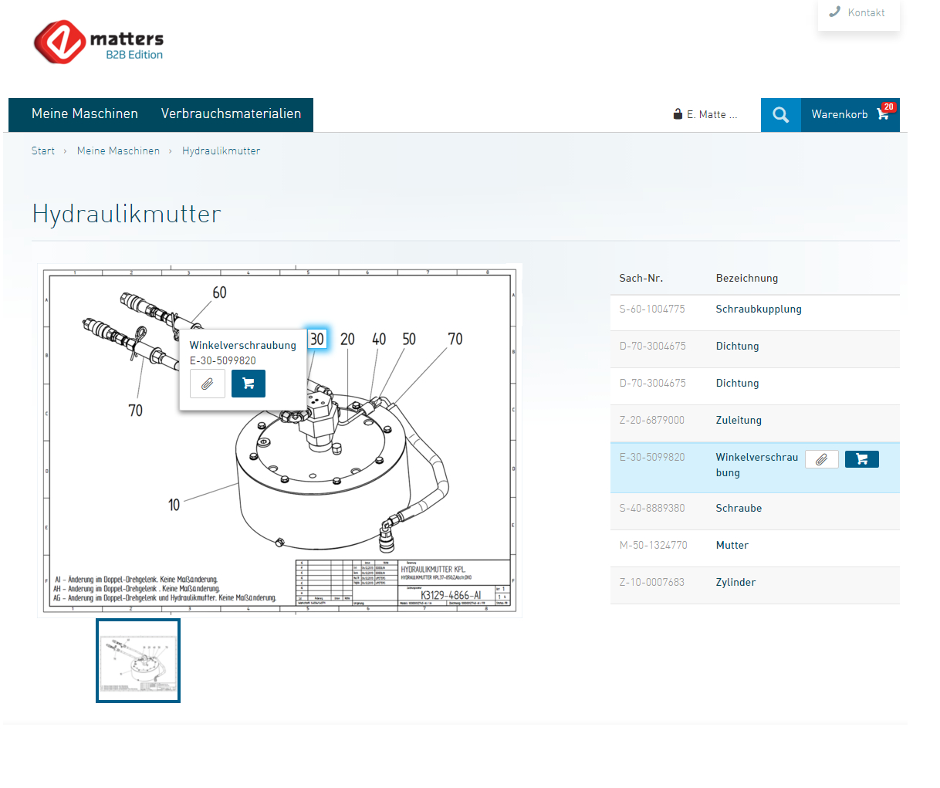Click the Zylinder part entry
The image size is (940, 788).
(x=735, y=583)
